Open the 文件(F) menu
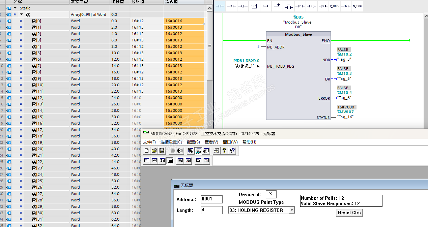428x227 pixels. (x=149, y=142)
